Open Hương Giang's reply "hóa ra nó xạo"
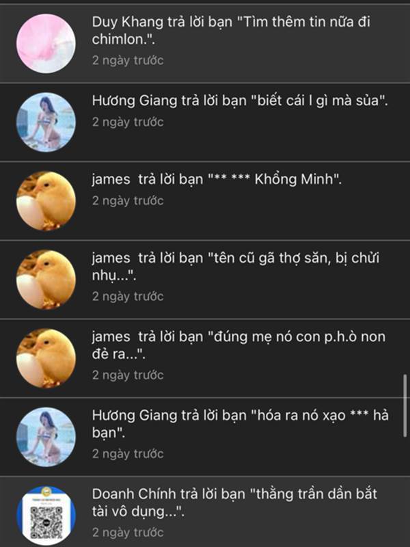Screen dimensions: 410x547 [205, 437]
